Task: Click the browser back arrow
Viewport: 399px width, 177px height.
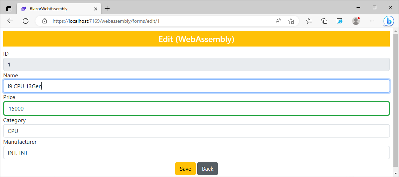Action: (10, 21)
